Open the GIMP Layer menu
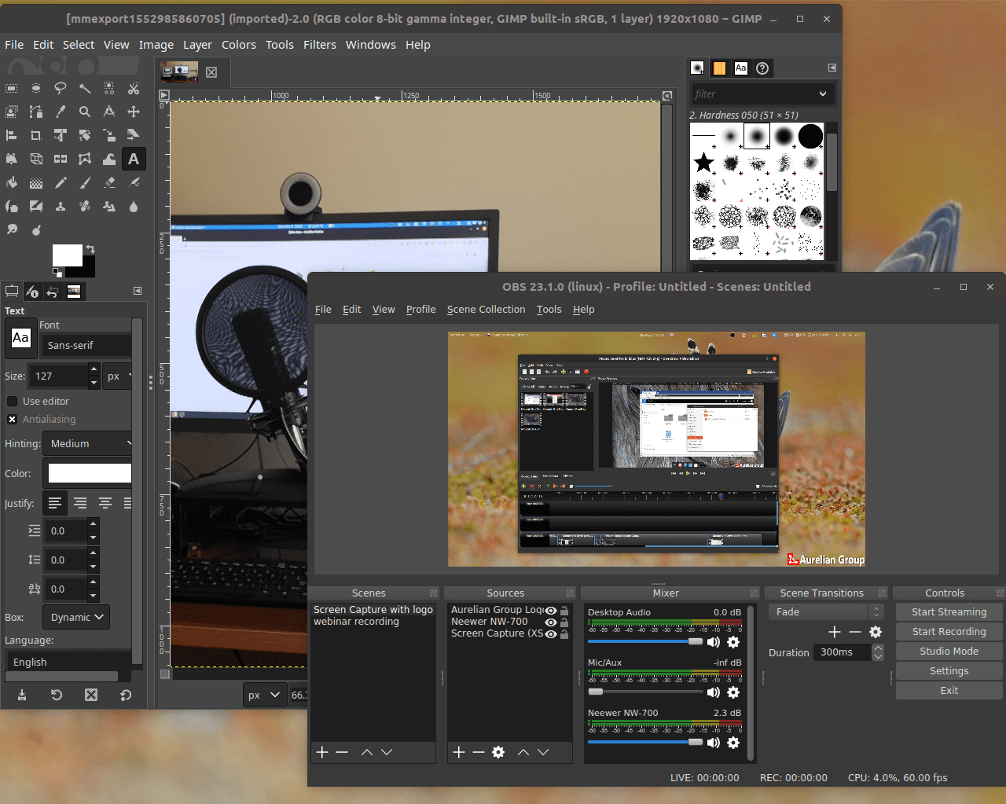This screenshot has width=1006, height=804. point(197,45)
